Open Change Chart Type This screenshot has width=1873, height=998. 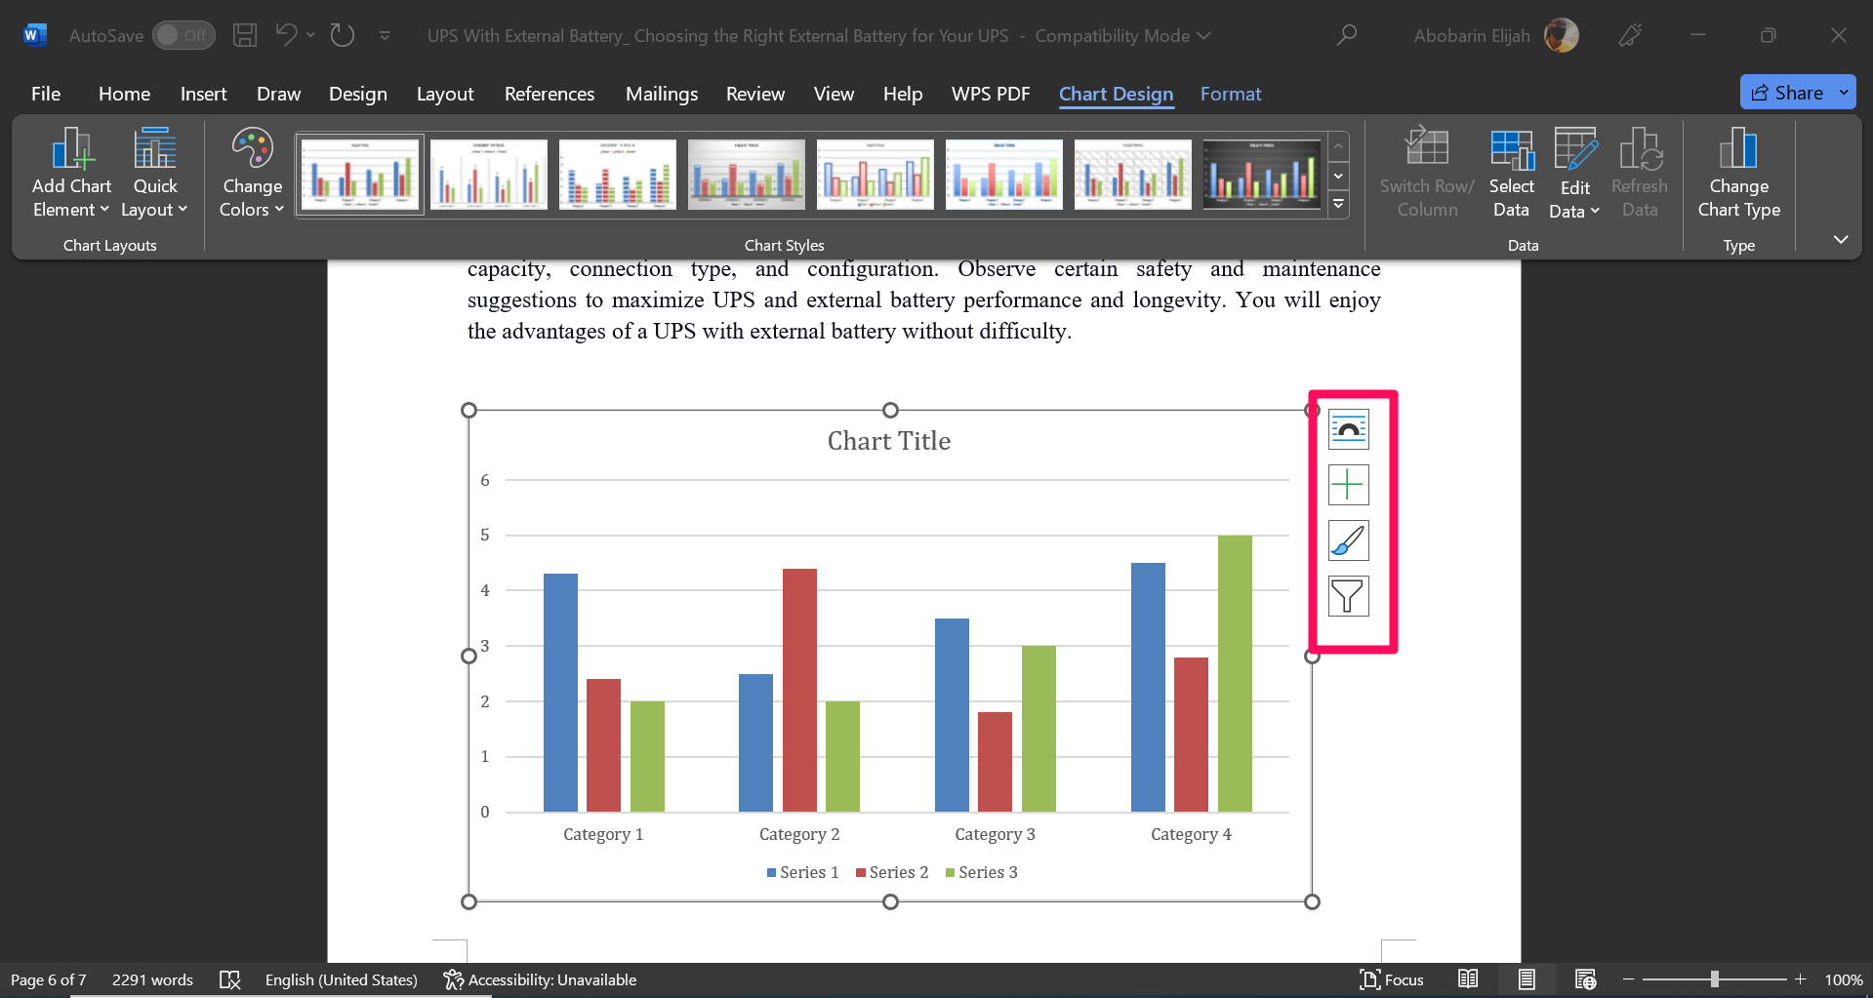coord(1738,172)
